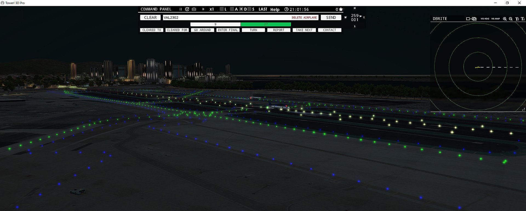Viewport: 526px width, 211px height.
Task: Toggle the S checkbox
Action: (x=249, y=9)
